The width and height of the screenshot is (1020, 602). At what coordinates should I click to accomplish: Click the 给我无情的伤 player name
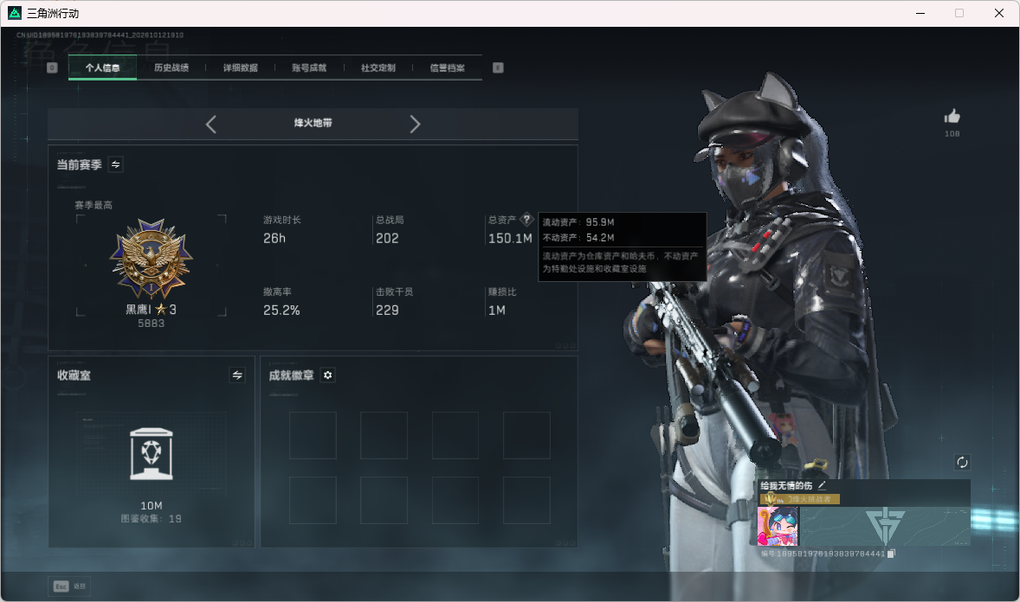(786, 485)
